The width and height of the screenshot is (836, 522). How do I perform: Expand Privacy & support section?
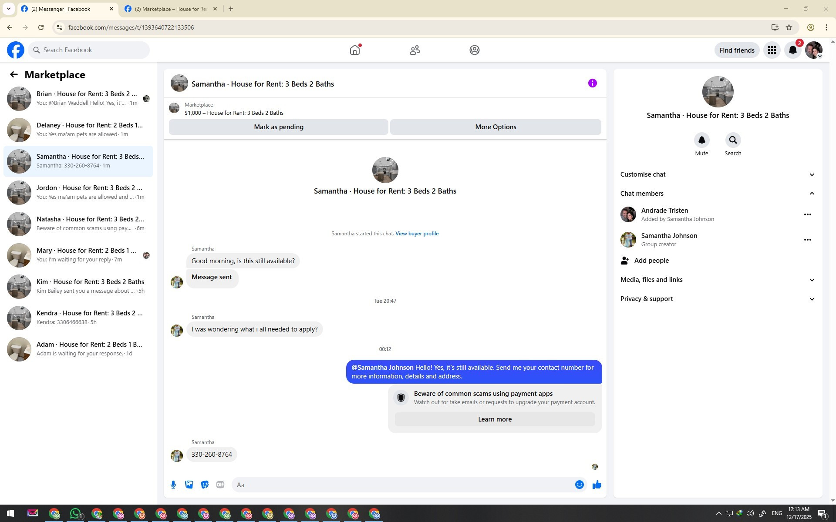(x=718, y=299)
